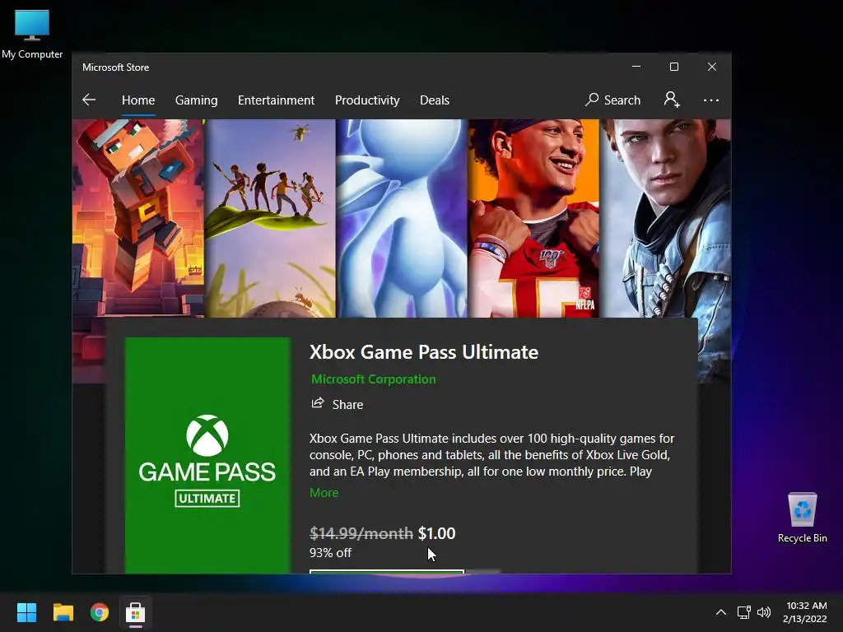Click the Madden NFL banner art

(533, 217)
